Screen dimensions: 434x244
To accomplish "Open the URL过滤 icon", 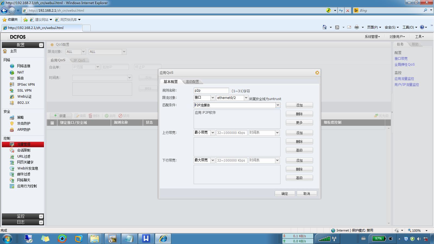I will click(x=12, y=156).
